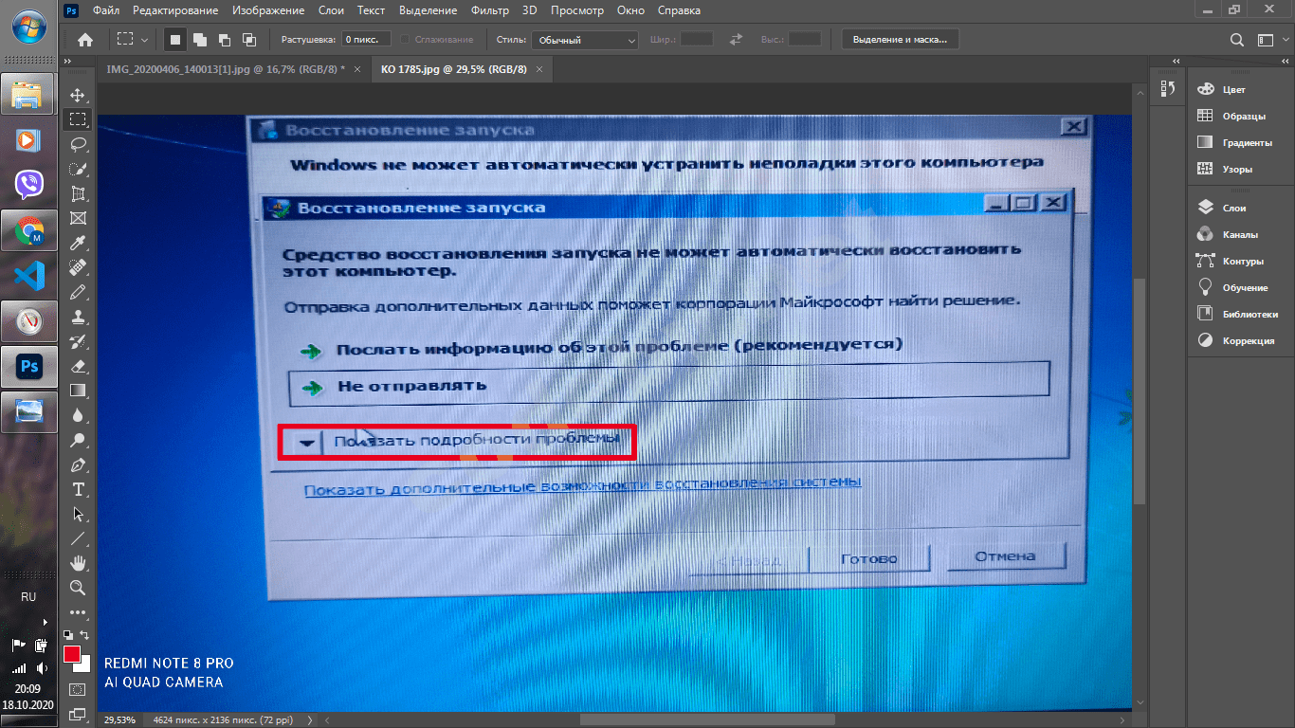Open the Библиотеки panel
Screen dimensions: 1295x728
[1249, 314]
